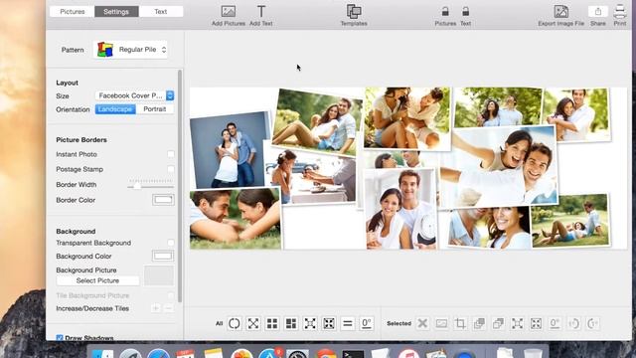This screenshot has height=358, width=636.
Task: Click circular arrows icon in All group
Action: click(x=235, y=323)
